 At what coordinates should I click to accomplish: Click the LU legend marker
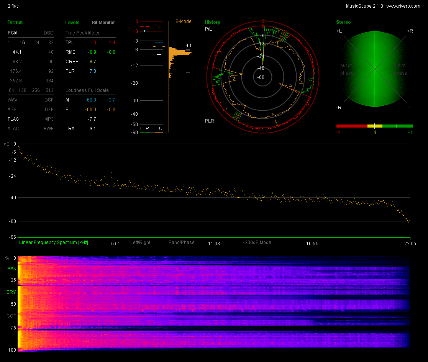159,129
